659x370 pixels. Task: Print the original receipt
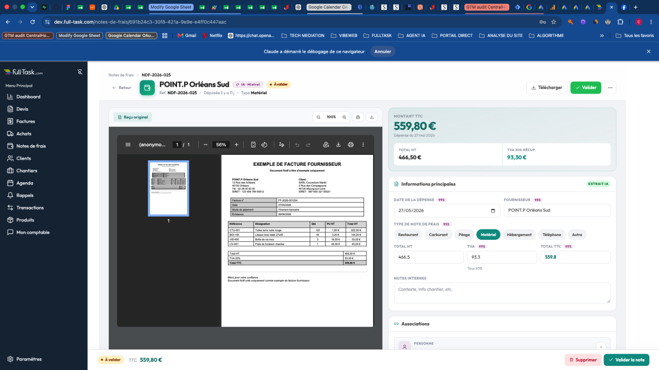(x=358, y=117)
